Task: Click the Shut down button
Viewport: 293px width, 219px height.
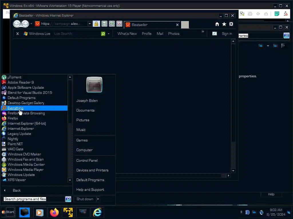Action: pos(85,199)
